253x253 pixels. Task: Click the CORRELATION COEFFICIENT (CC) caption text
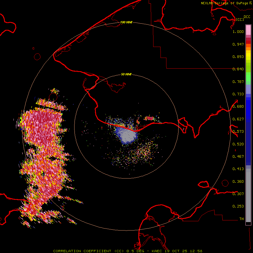88,251
